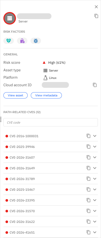Image resolution: width=101 pixels, height=238 pixels.
Task: Expand CVE-2026-31649 details
Action: tap(95, 168)
